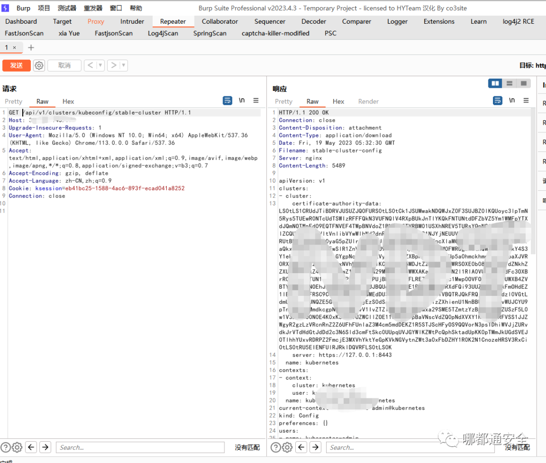Click the Burp Suite logo icon
Image resolution: width=546 pixels, height=463 pixels.
click(5, 8)
